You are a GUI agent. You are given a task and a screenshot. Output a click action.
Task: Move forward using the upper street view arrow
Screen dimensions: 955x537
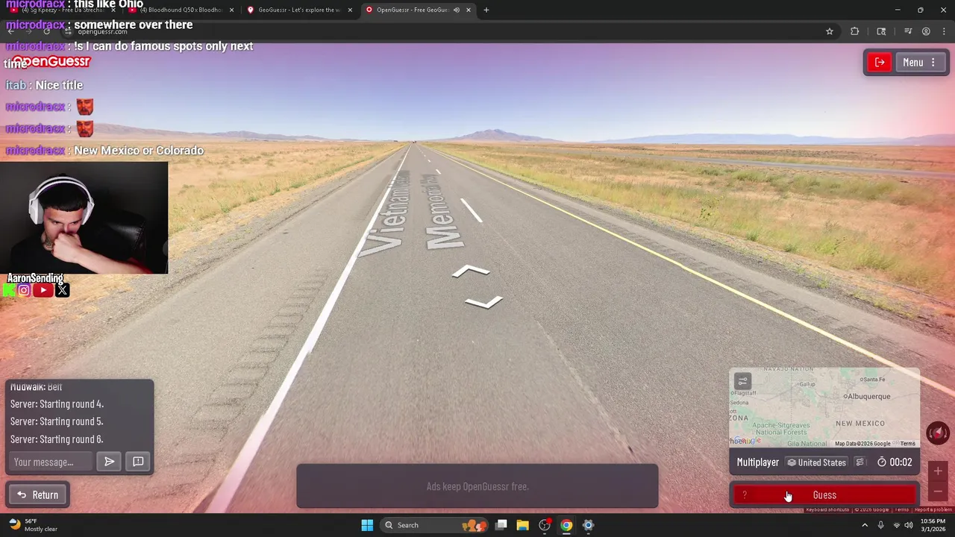pos(471,271)
